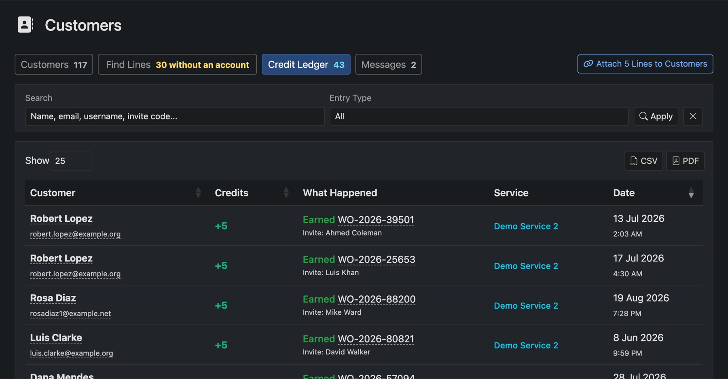Open Luis Clarke customer profile
Viewport: 728px width, 379px height.
tap(56, 337)
